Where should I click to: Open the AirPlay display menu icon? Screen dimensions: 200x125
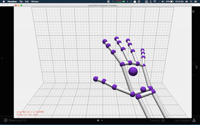click(146, 1)
